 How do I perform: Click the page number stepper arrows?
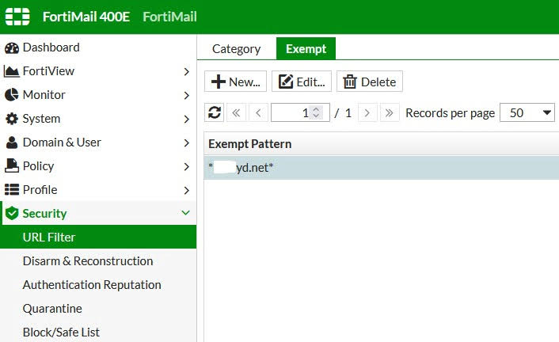(316, 112)
